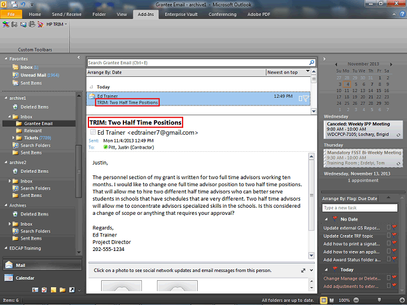Open Mandatory FSST Bi-Weekly Meeting appointment

coord(363,158)
